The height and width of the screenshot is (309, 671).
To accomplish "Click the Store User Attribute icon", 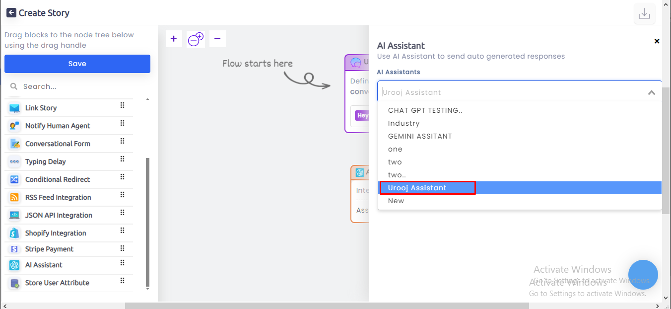I will click(x=14, y=283).
